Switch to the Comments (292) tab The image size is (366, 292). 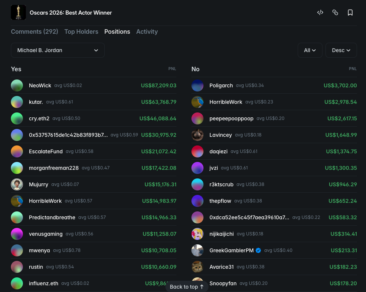tap(35, 32)
